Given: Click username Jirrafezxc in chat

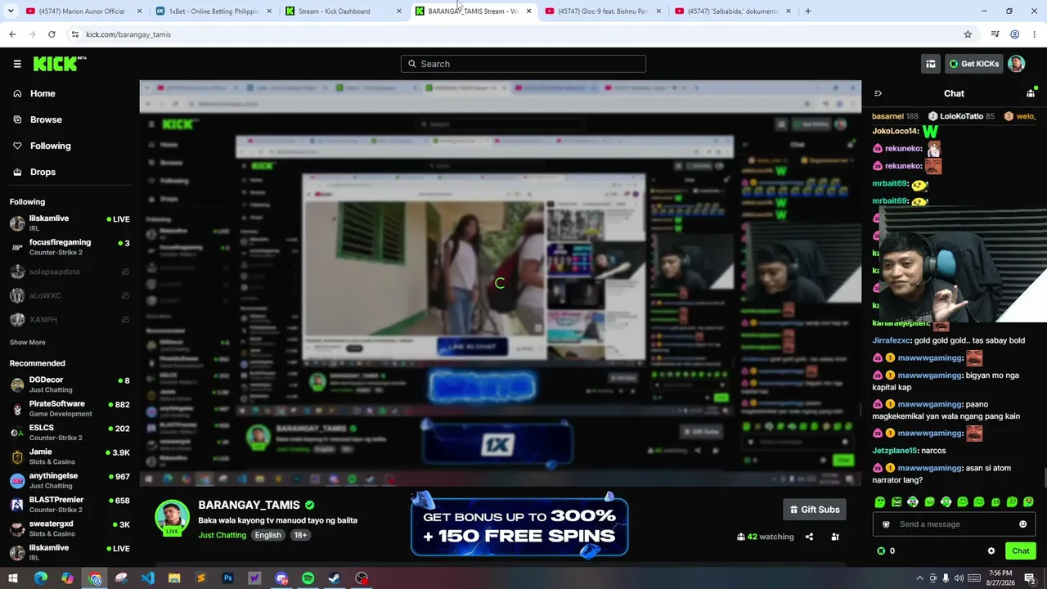Looking at the screenshot, I should pyautogui.click(x=891, y=340).
